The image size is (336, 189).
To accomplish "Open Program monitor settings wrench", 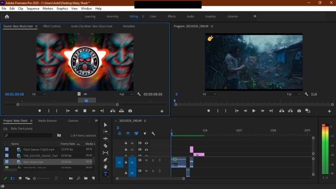I will [x=306, y=94].
